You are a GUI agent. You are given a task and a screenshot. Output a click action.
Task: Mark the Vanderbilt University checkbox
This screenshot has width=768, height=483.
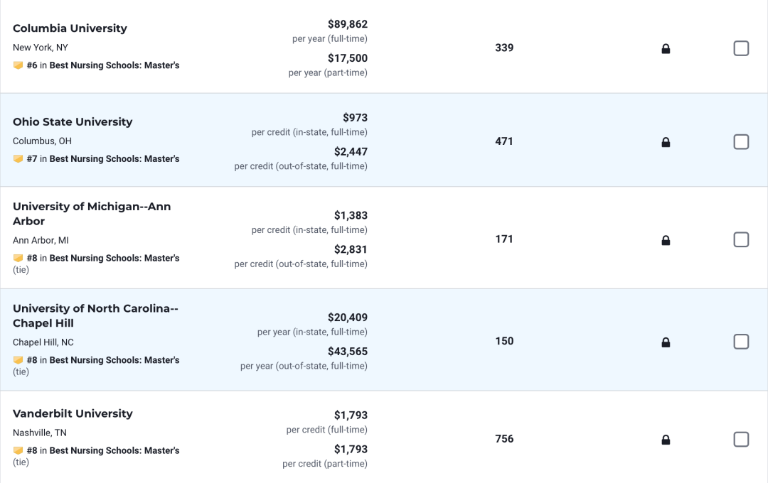[x=741, y=440]
